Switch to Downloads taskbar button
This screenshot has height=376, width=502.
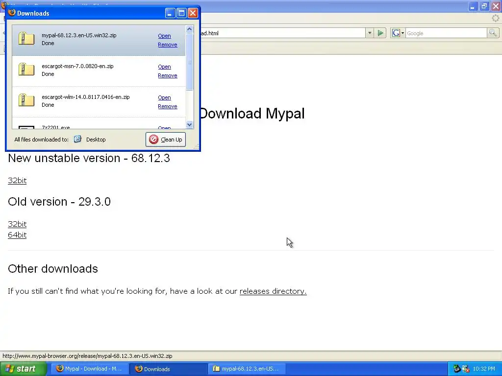[x=169, y=369]
